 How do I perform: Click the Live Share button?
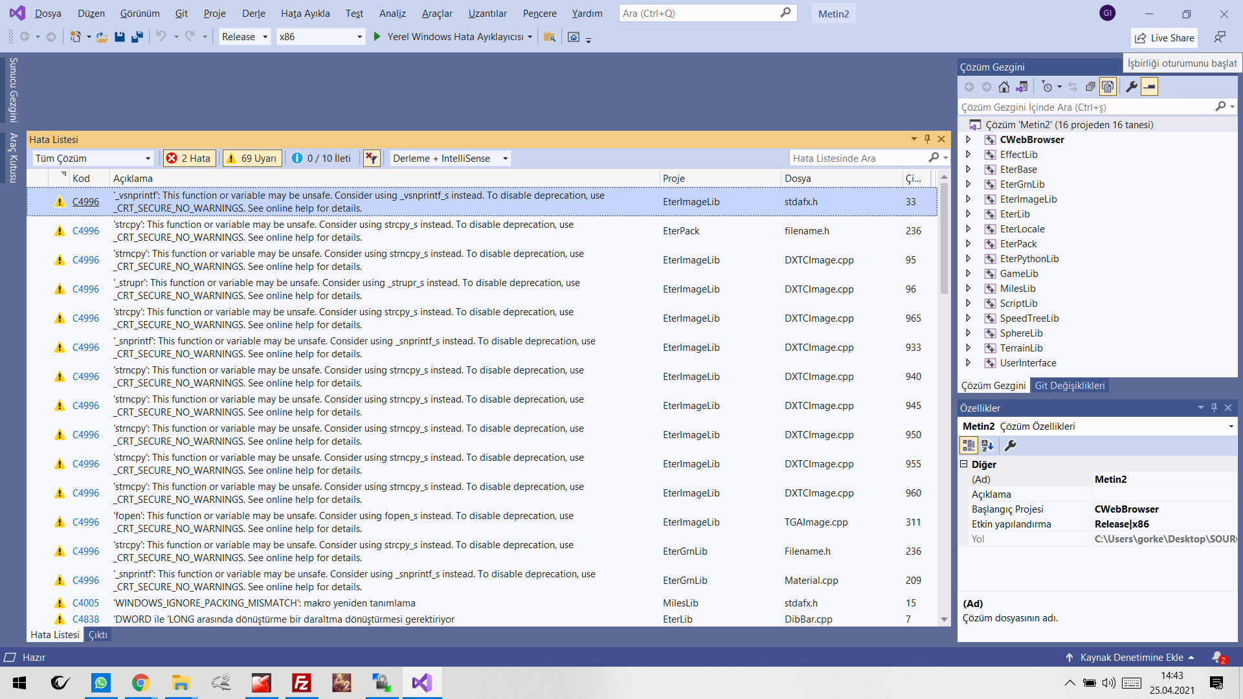[1164, 38]
